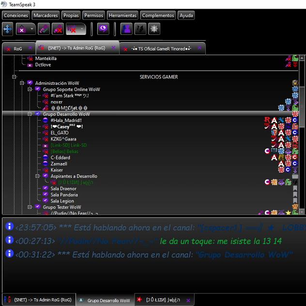Toggle the highlighted mute button with red X
Image resolution: width=306 pixels, height=306 pixels.
tap(72, 29)
